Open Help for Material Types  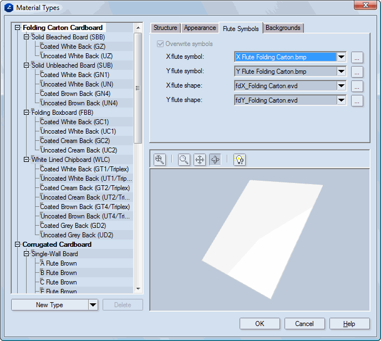(x=349, y=323)
